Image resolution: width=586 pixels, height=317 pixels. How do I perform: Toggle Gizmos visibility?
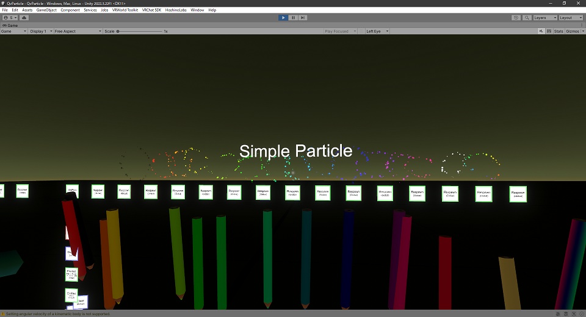(x=572, y=31)
